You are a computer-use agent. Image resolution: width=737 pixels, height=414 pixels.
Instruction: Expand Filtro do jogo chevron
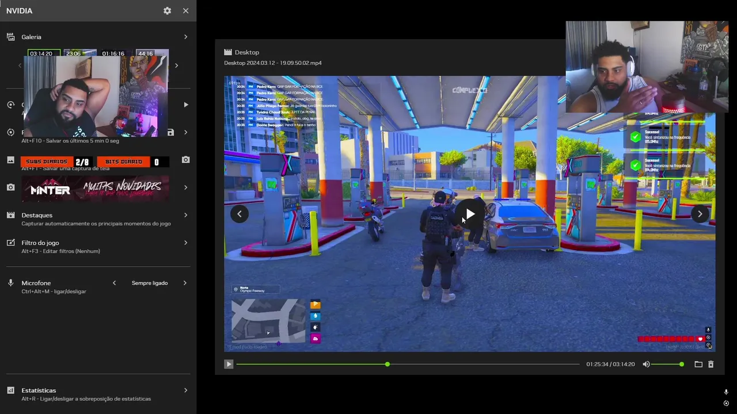(185, 243)
